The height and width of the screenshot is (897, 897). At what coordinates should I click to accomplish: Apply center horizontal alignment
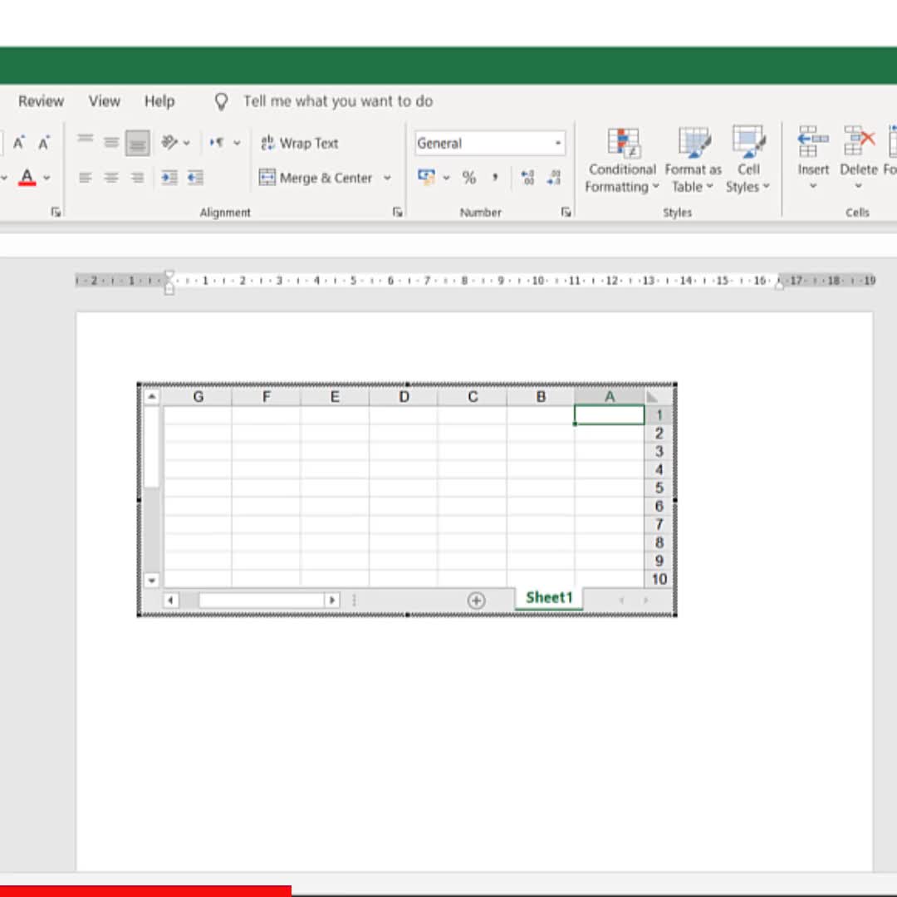pyautogui.click(x=111, y=178)
